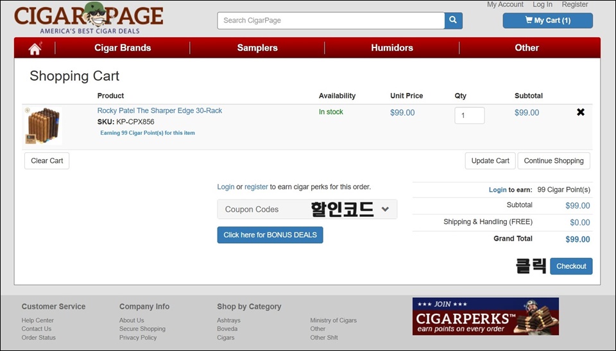Viewport: 616px width, 351px height.
Task: Click Earning 99 Cigar Point(s) text
Action: (148, 133)
